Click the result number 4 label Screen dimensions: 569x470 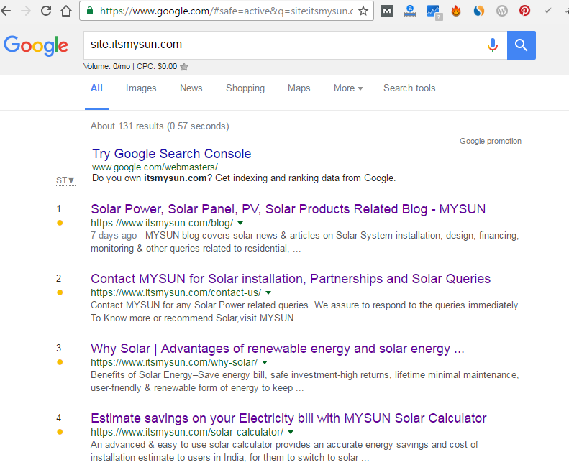click(x=58, y=418)
